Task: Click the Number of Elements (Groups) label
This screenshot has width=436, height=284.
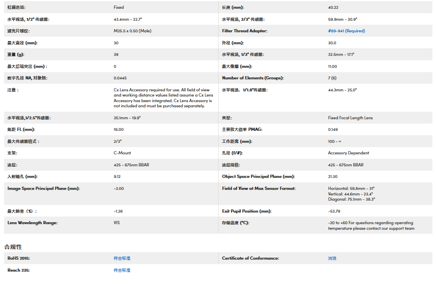Action: pyautogui.click(x=253, y=78)
